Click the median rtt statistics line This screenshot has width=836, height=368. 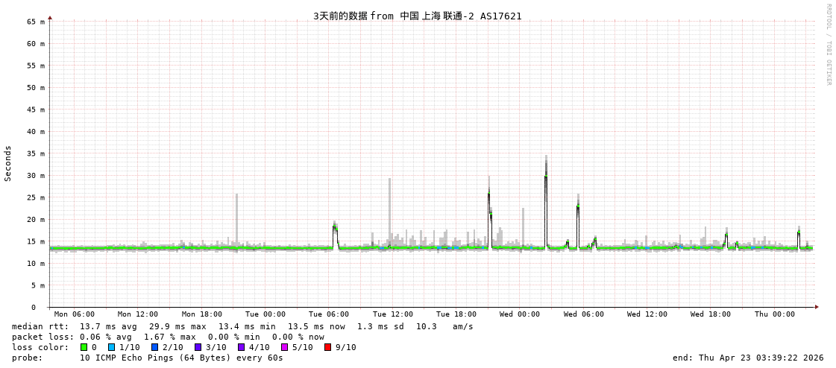pyautogui.click(x=242, y=326)
